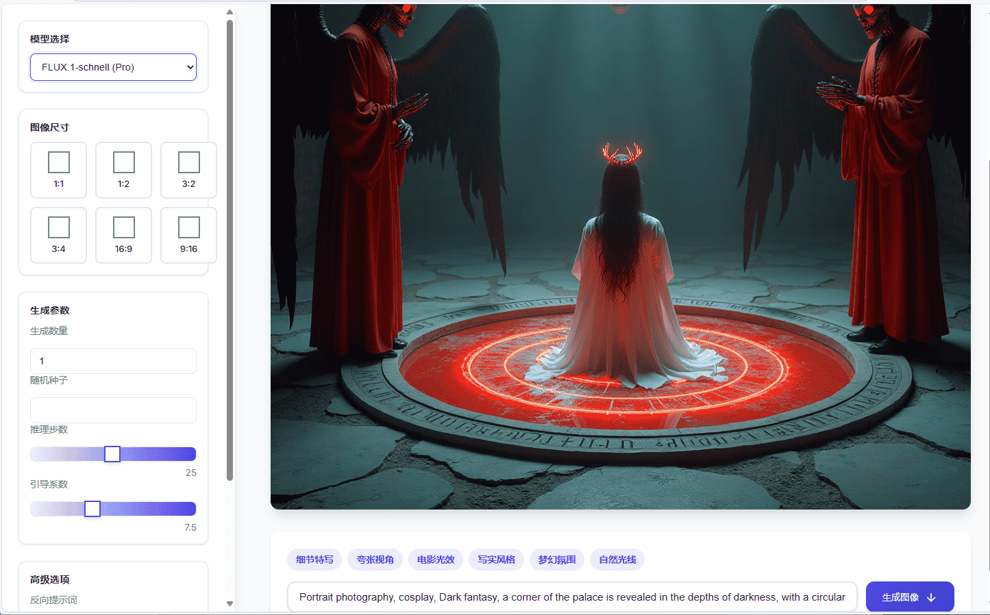Select the 1:2 image size option
Image resolution: width=990 pixels, height=615 pixels.
point(123,170)
